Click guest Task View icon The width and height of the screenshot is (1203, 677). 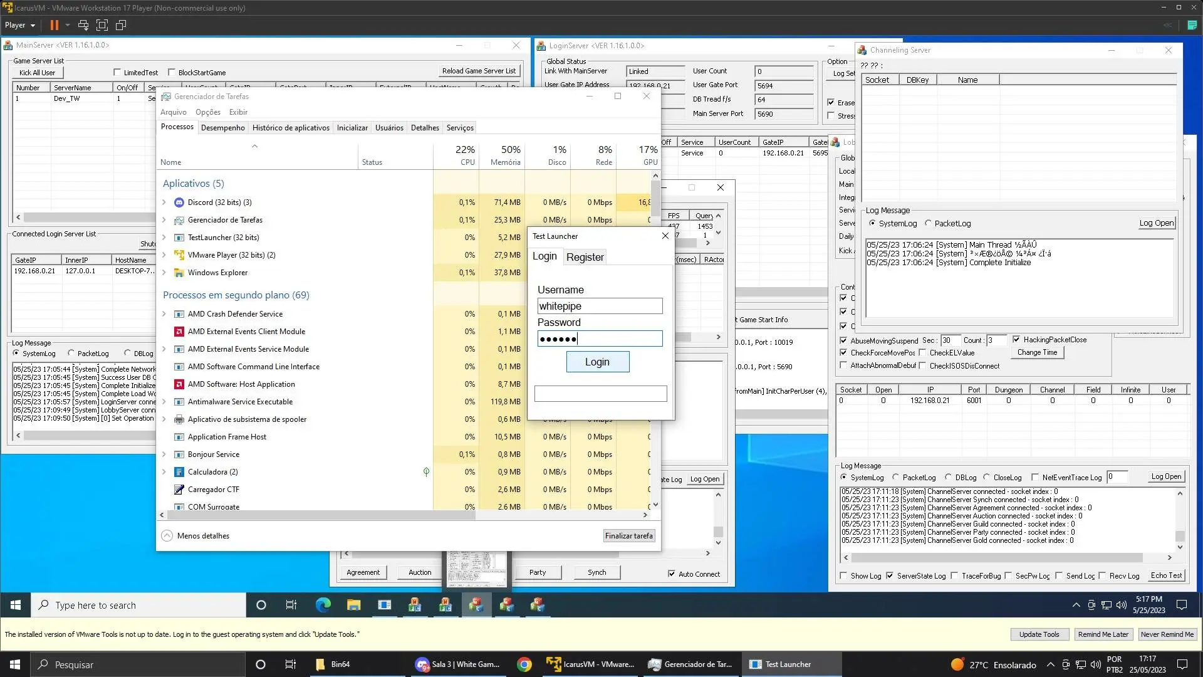291,605
